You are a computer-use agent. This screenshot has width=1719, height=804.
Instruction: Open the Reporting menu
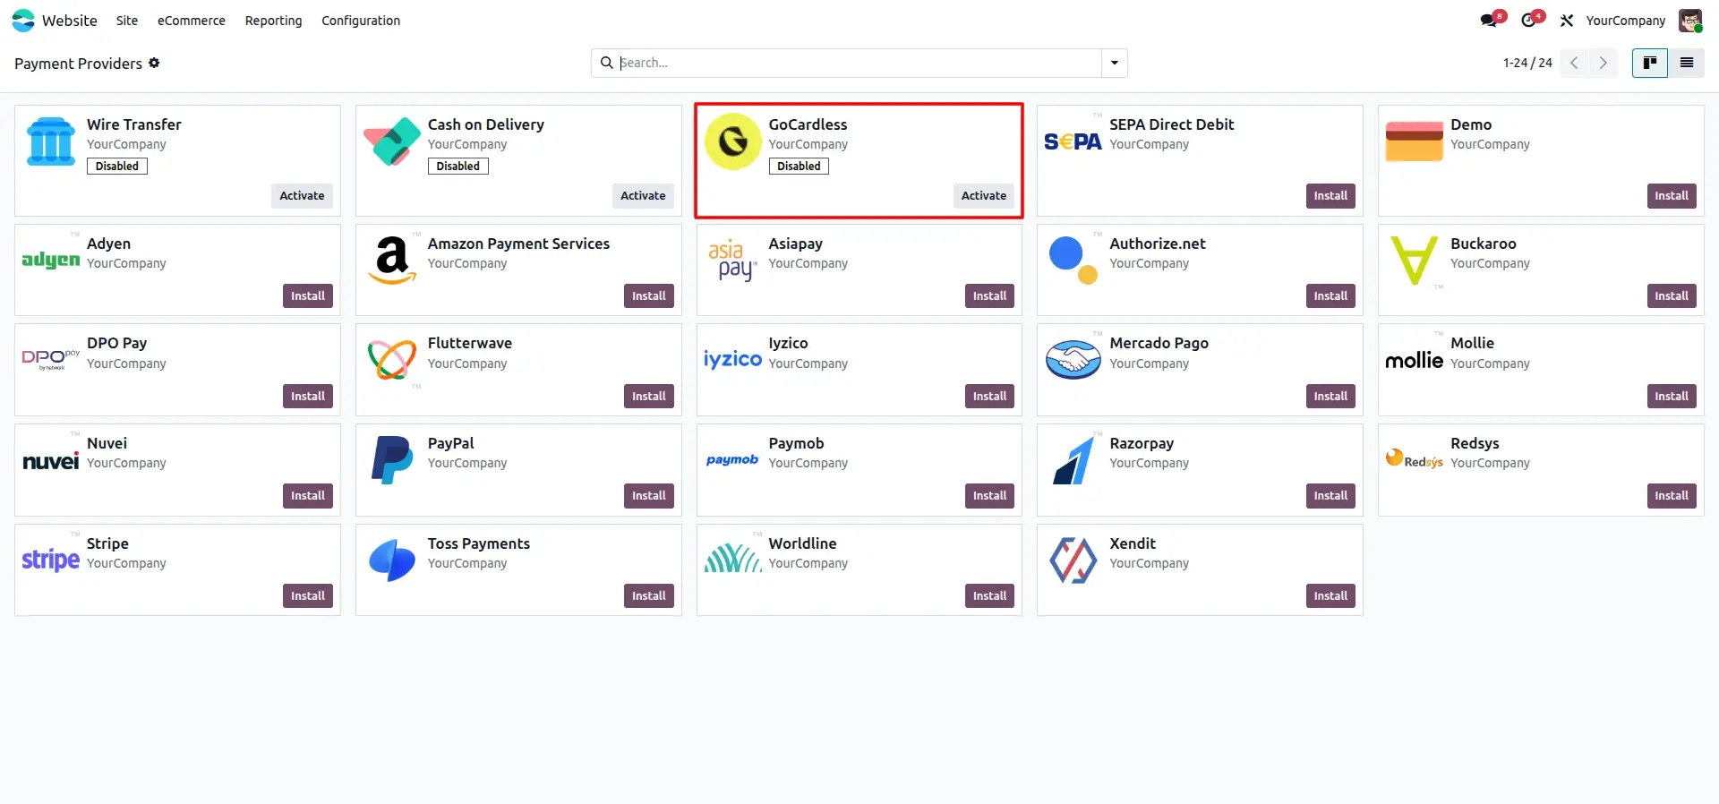(274, 21)
